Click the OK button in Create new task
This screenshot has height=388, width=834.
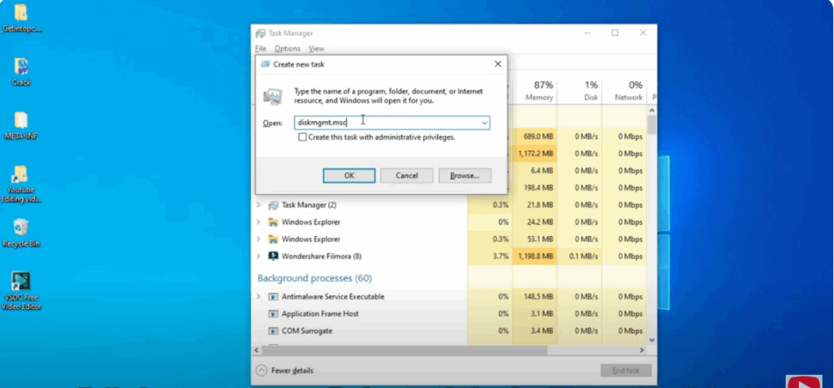[349, 176]
